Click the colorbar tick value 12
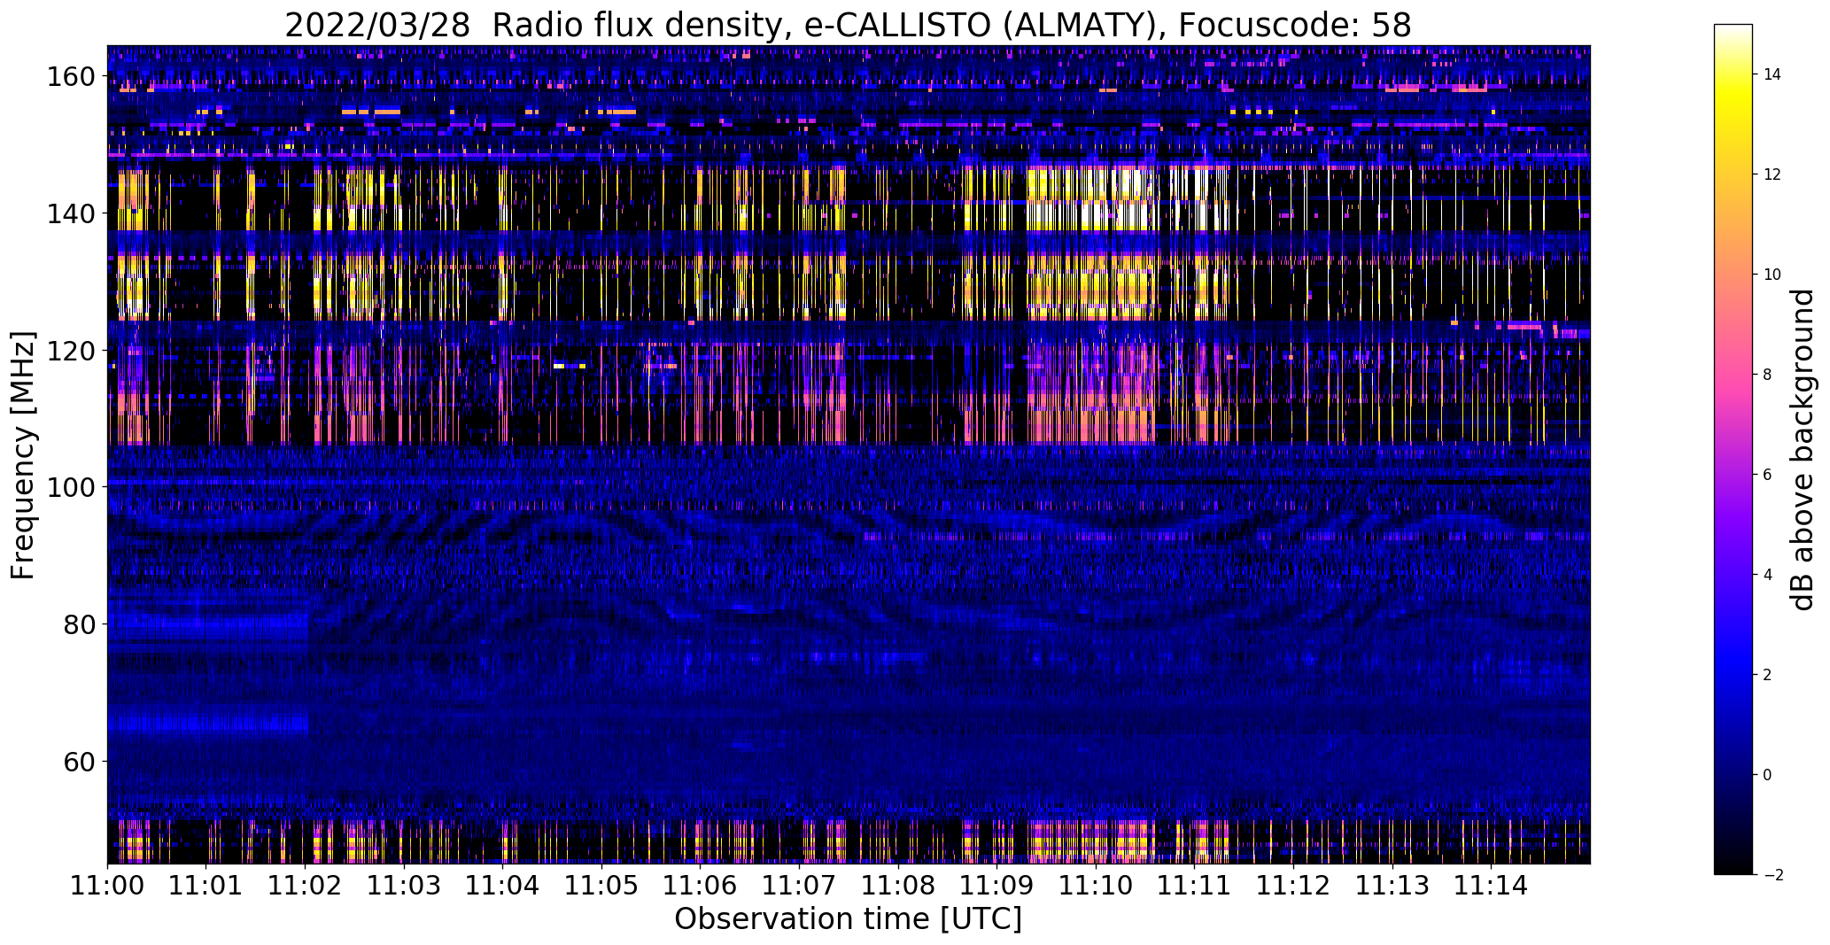 click(1772, 174)
